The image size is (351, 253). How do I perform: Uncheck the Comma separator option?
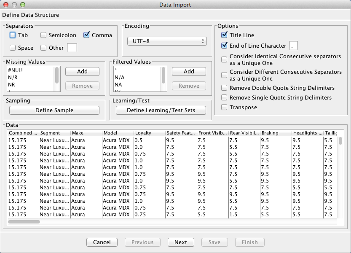click(x=87, y=35)
